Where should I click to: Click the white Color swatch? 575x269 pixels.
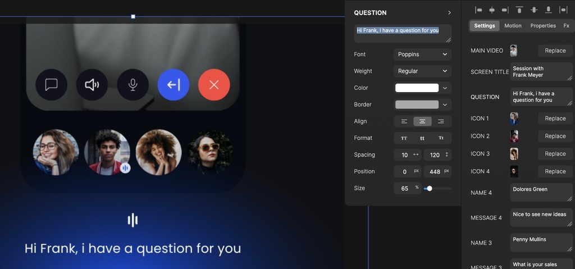417,88
